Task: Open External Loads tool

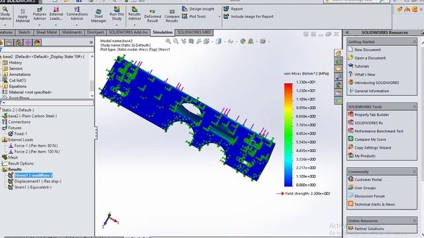Action: [56, 14]
